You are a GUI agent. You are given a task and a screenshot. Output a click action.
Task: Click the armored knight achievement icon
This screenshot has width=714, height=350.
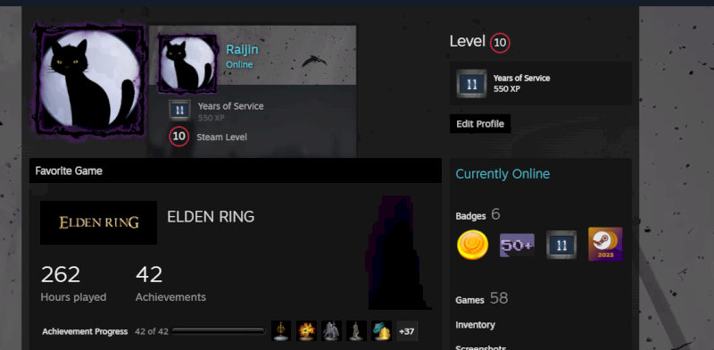(331, 331)
